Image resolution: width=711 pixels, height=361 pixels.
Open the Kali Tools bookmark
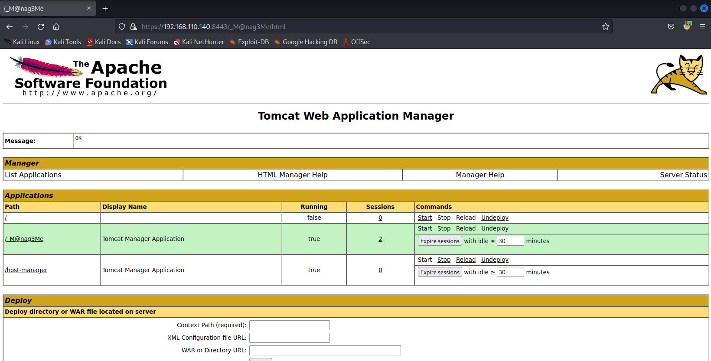63,42
